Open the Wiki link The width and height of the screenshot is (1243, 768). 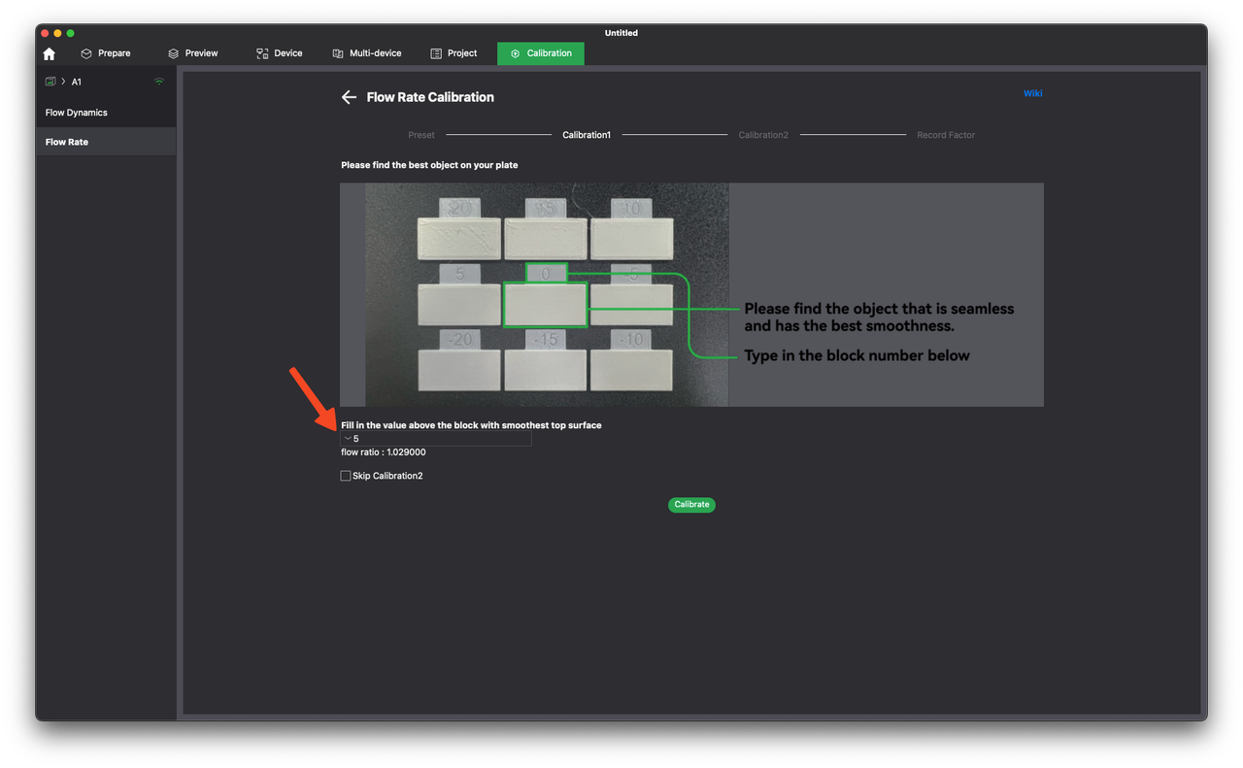(1032, 93)
